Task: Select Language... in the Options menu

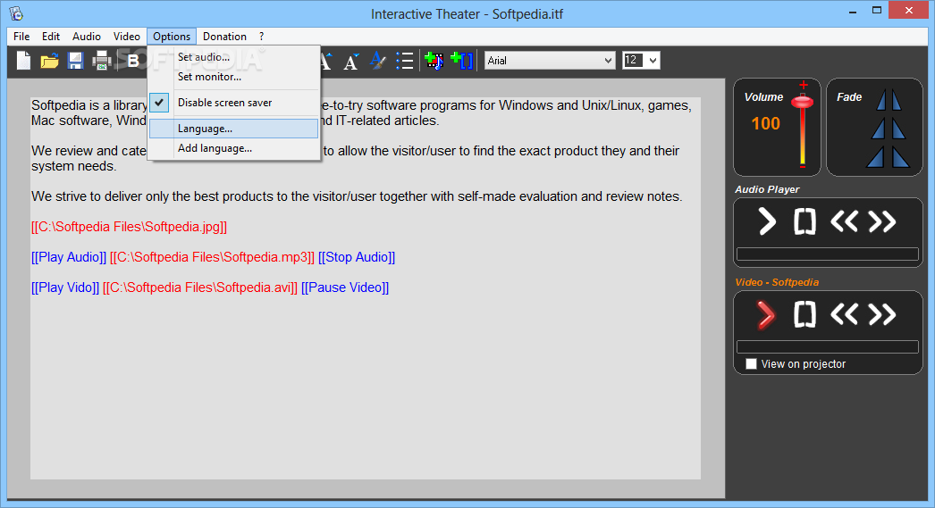Action: (234, 129)
